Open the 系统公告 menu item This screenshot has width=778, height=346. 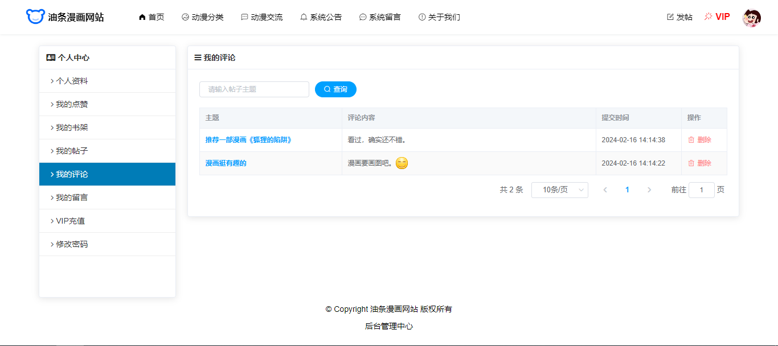click(x=321, y=17)
